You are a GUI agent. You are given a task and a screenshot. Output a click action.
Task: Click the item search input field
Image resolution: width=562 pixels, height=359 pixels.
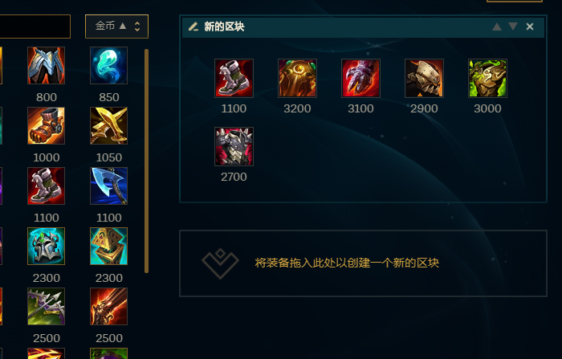click(x=35, y=27)
